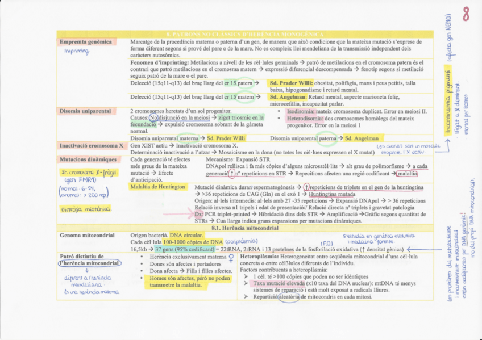Click the 'Mutacions dinàmiques' row label
Image resolution: width=482 pixels, height=340 pixels.
pyautogui.click(x=88, y=159)
